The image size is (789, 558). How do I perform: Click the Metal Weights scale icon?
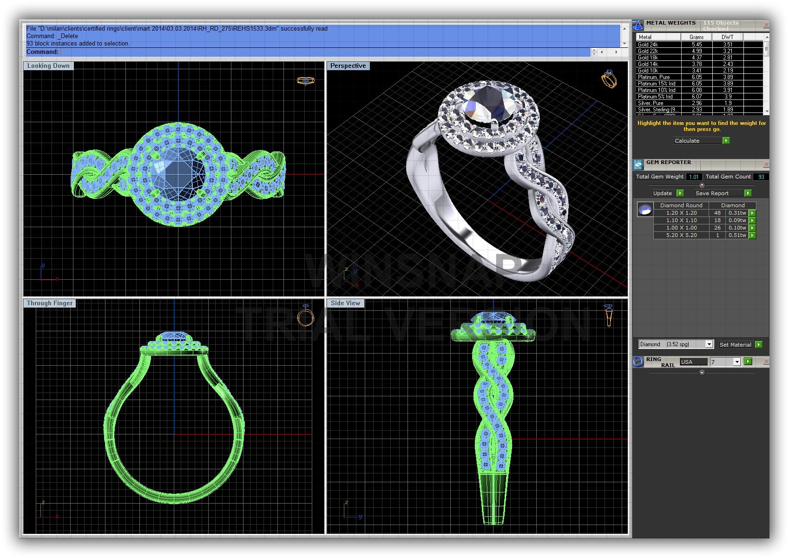[x=638, y=25]
